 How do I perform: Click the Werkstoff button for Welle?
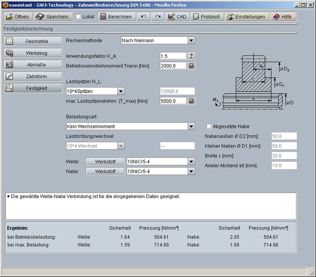(105, 162)
